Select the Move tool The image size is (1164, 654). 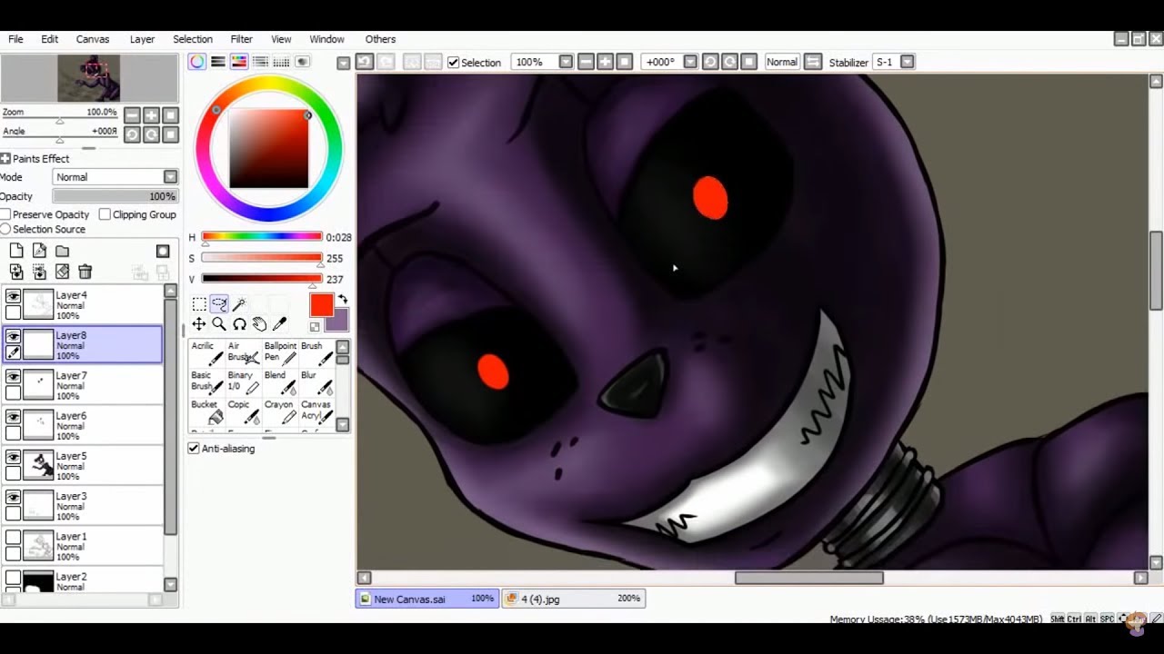[199, 324]
